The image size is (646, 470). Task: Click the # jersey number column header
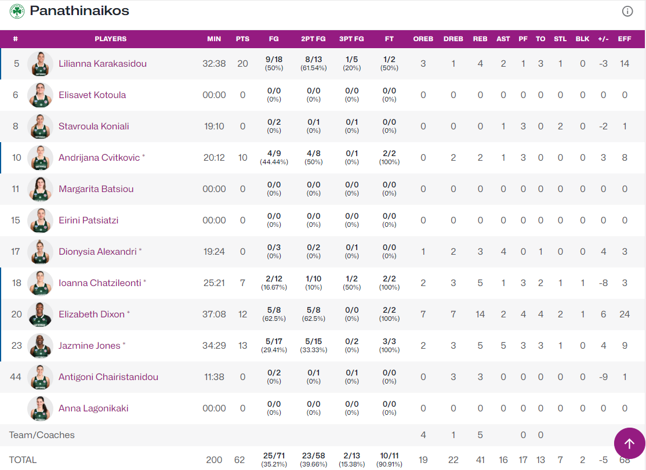pyautogui.click(x=16, y=39)
